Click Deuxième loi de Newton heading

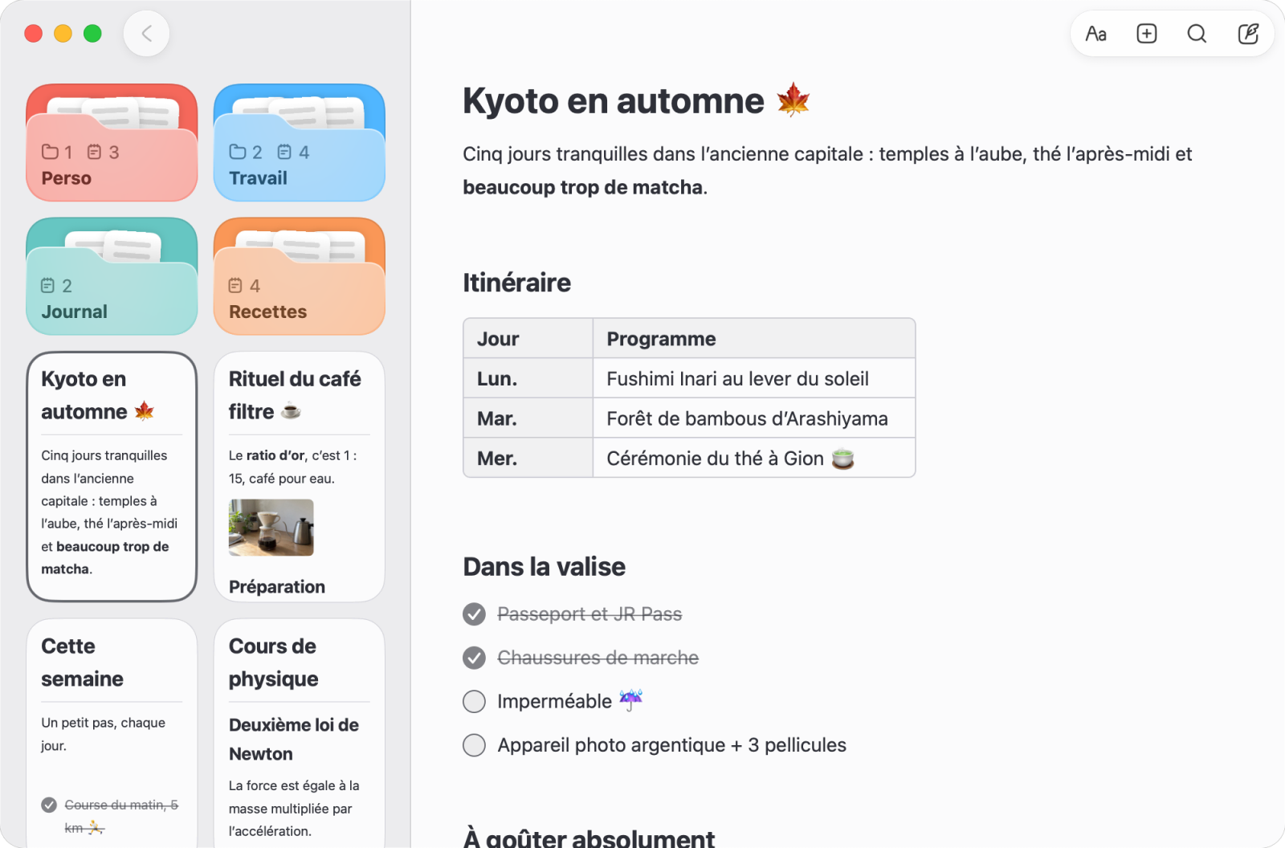(294, 740)
